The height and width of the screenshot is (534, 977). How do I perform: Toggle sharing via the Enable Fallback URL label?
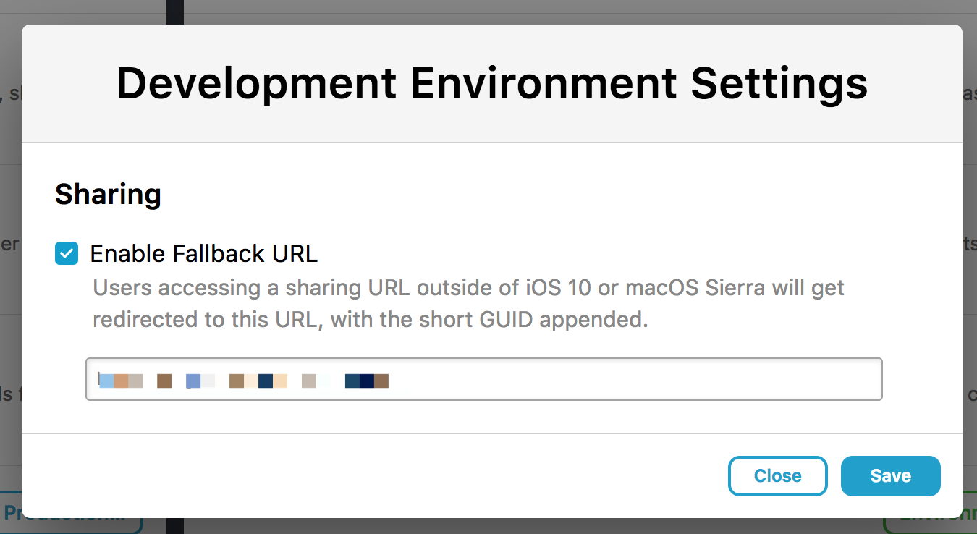point(203,254)
